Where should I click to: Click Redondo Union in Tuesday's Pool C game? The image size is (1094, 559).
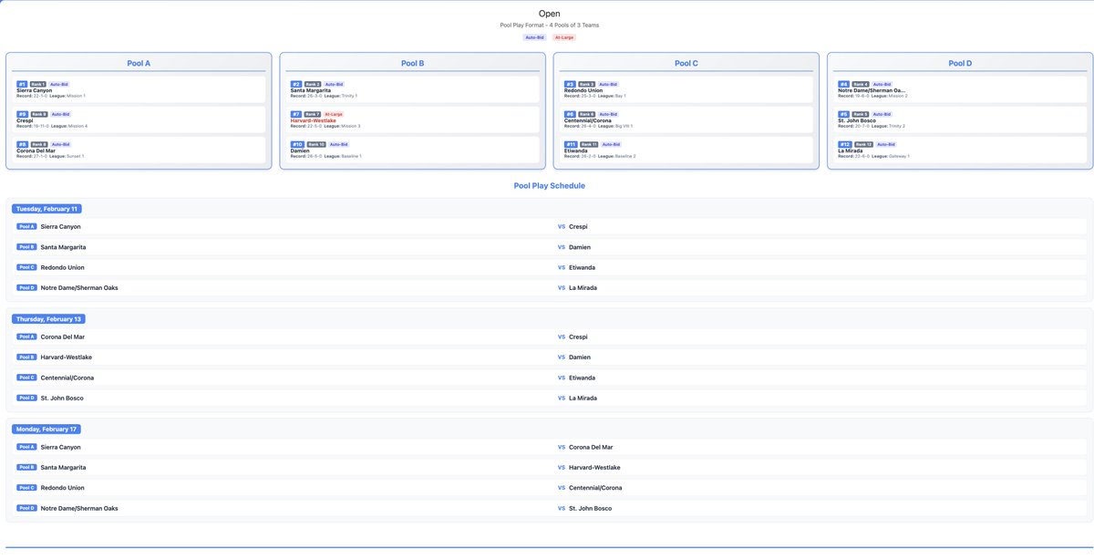(63, 267)
